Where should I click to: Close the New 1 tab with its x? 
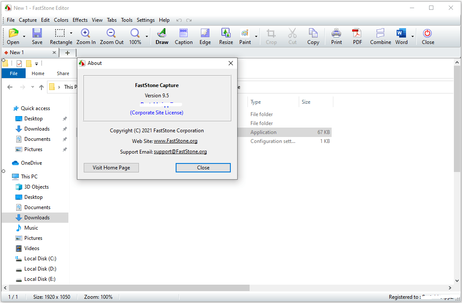[x=54, y=52]
